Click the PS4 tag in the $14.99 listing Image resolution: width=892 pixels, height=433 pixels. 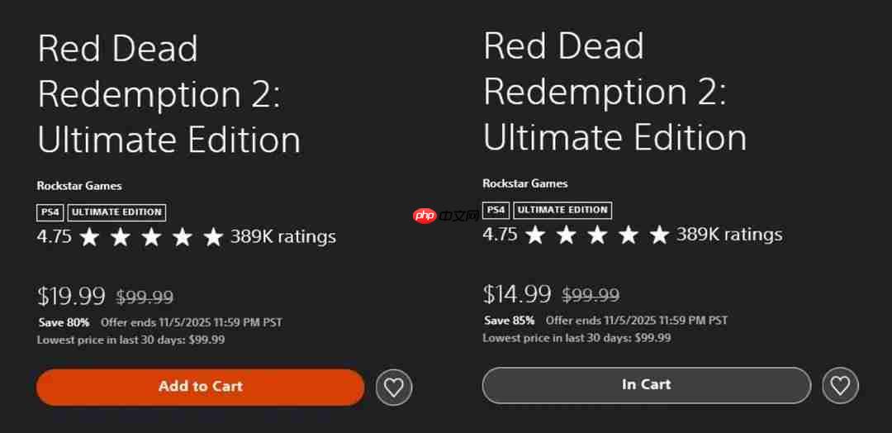coord(496,210)
